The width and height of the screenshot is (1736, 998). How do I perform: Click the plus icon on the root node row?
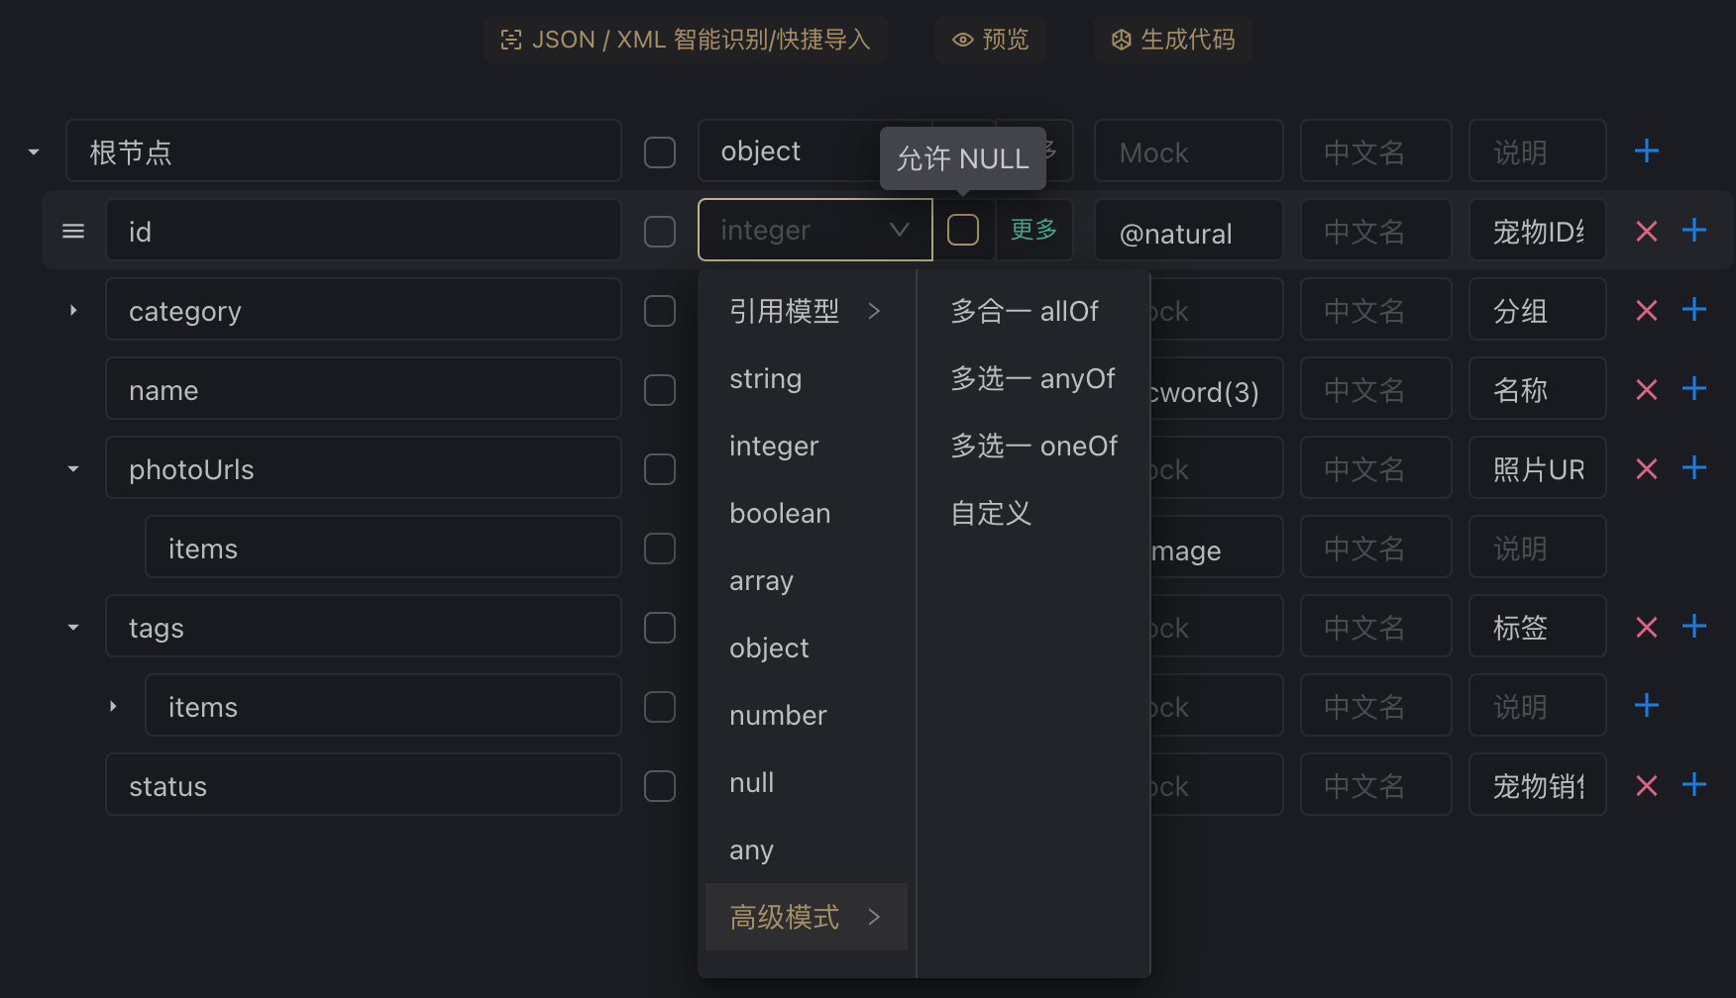pyautogui.click(x=1646, y=151)
